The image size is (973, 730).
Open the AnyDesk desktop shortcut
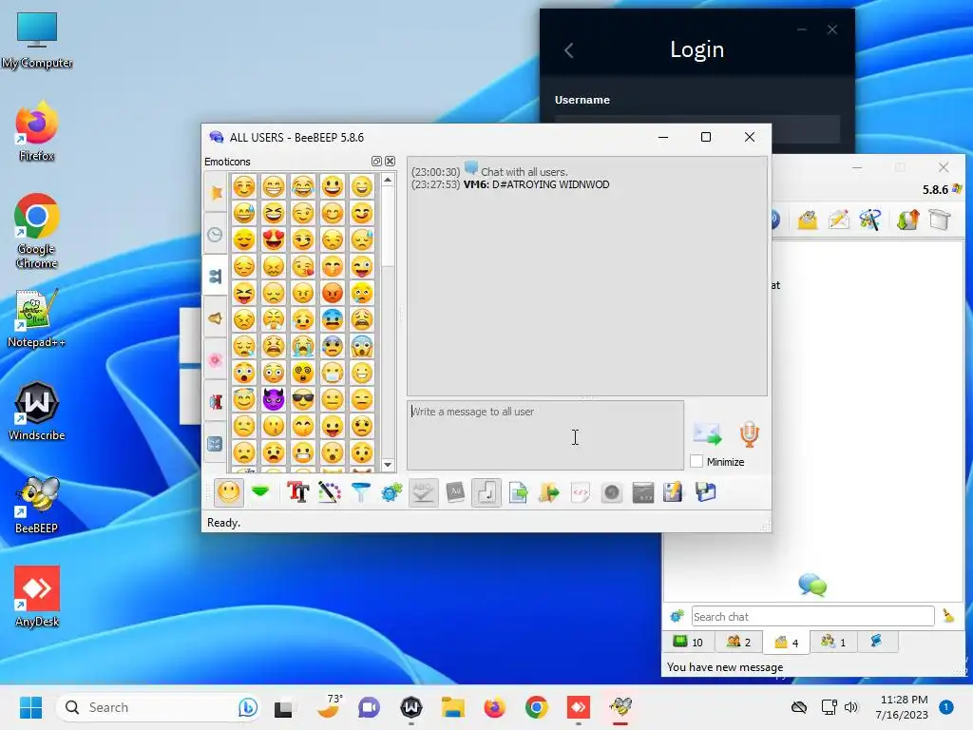pos(37,597)
